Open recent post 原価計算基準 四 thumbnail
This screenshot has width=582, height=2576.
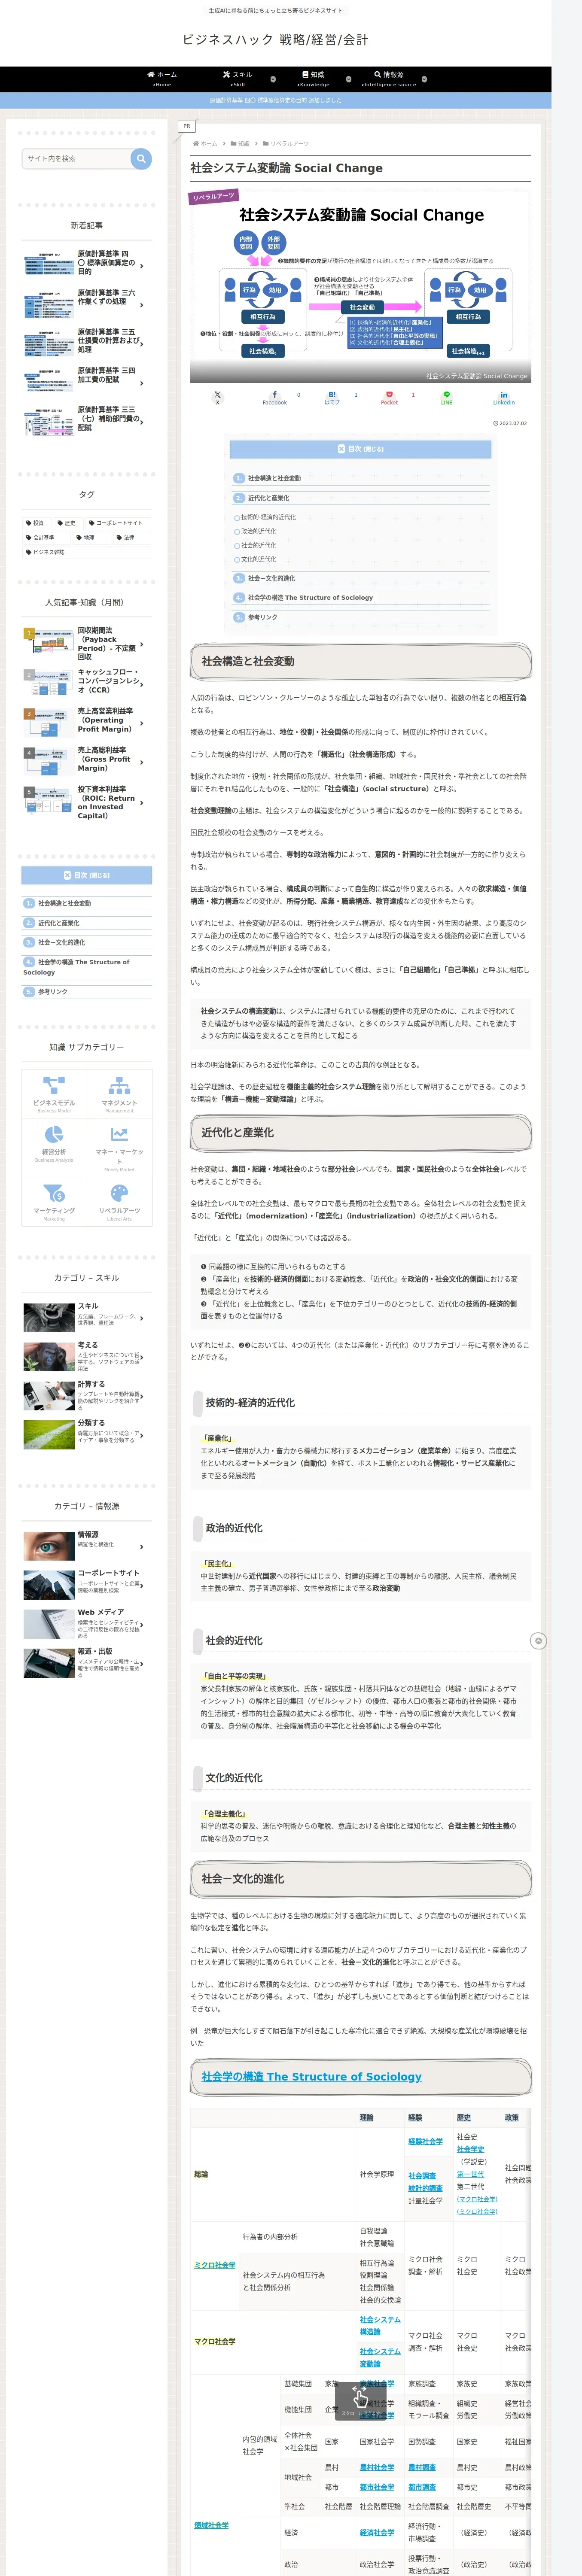(49, 263)
